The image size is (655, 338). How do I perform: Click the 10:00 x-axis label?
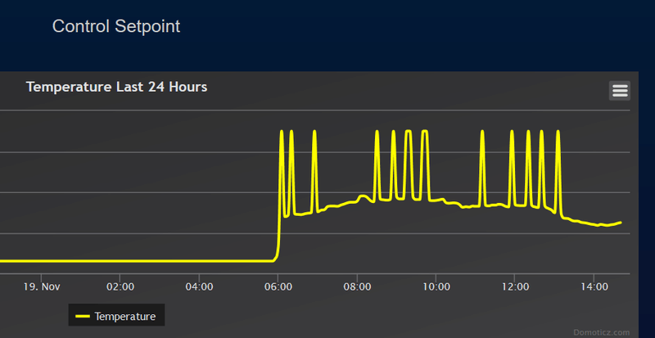436,286
